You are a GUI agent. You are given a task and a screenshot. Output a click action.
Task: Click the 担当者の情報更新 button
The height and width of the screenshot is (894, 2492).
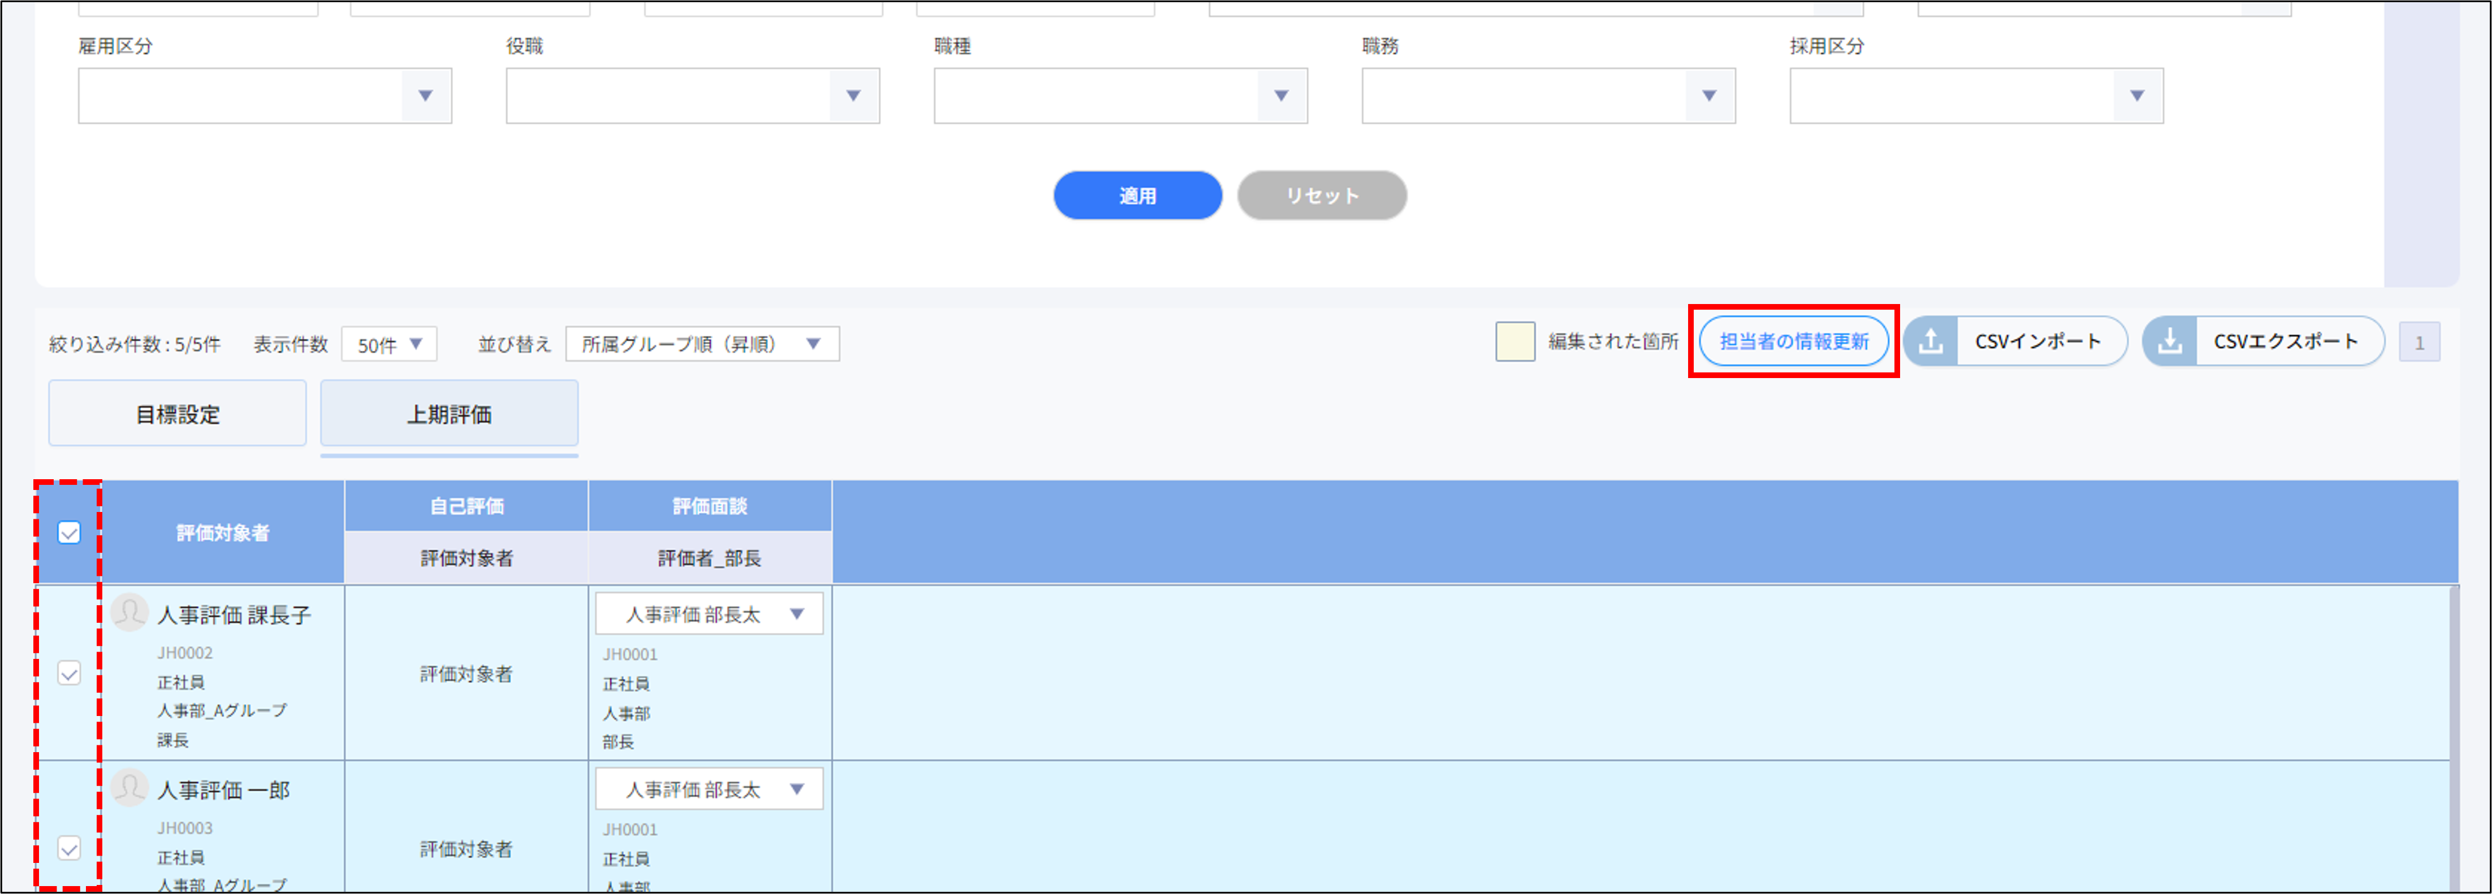1794,340
